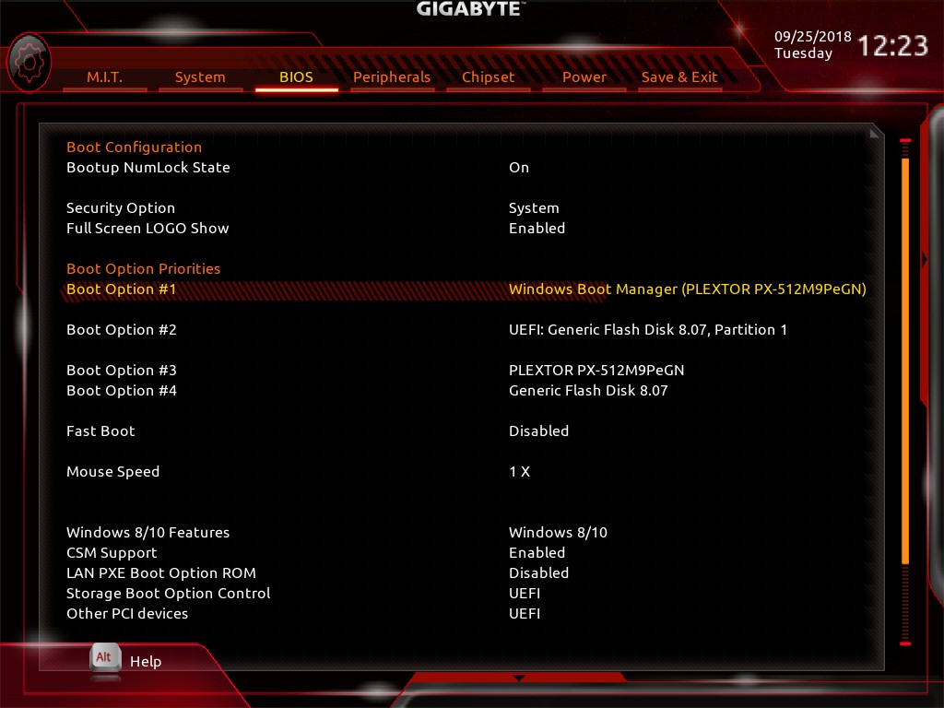Select the BIOS tab
This screenshot has height=708, width=944.
point(296,77)
